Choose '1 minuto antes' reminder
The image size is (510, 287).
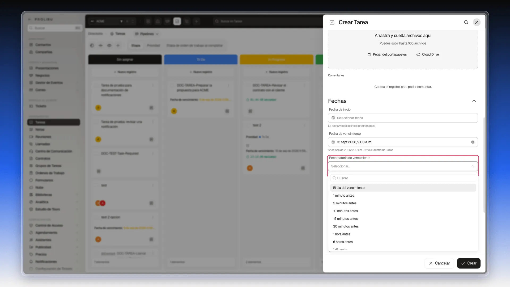(403, 195)
